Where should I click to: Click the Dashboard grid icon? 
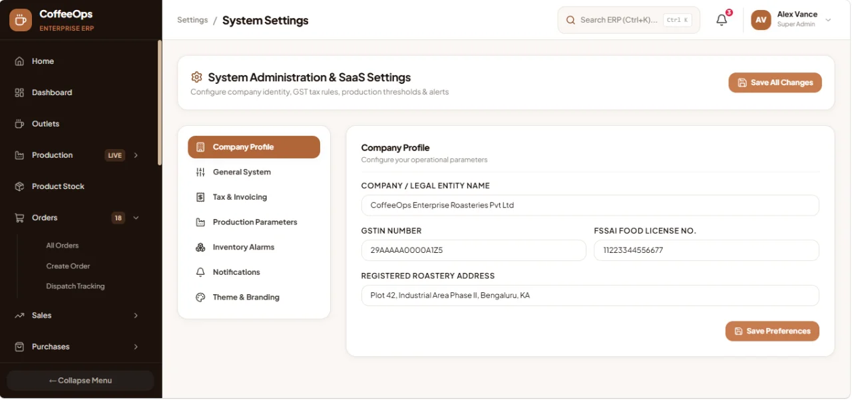19,93
